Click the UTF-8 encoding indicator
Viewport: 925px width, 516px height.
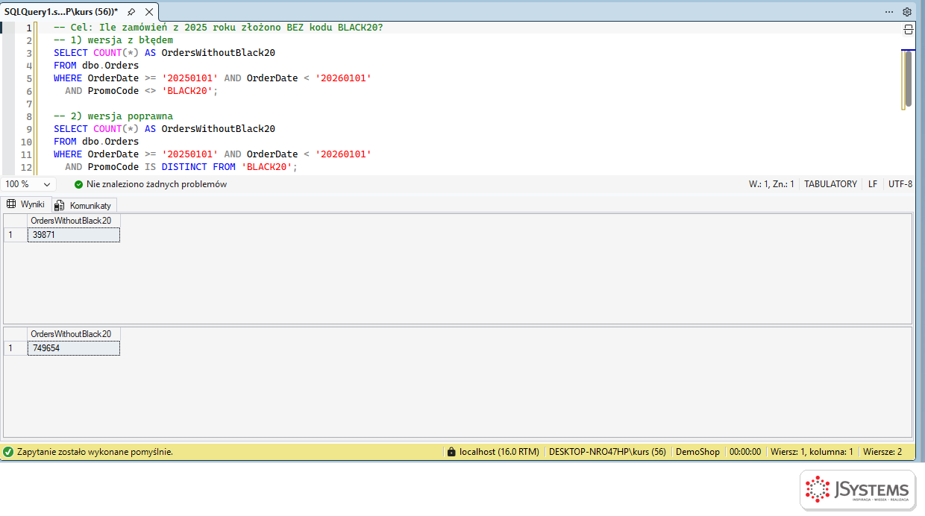click(x=900, y=184)
